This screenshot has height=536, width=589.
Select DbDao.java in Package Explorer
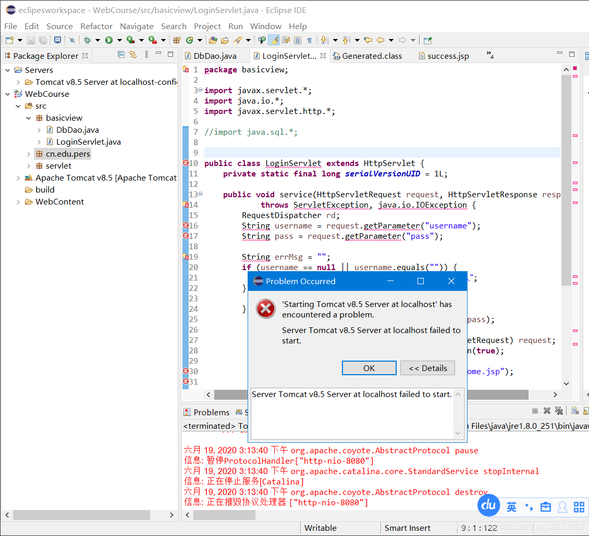[77, 130]
